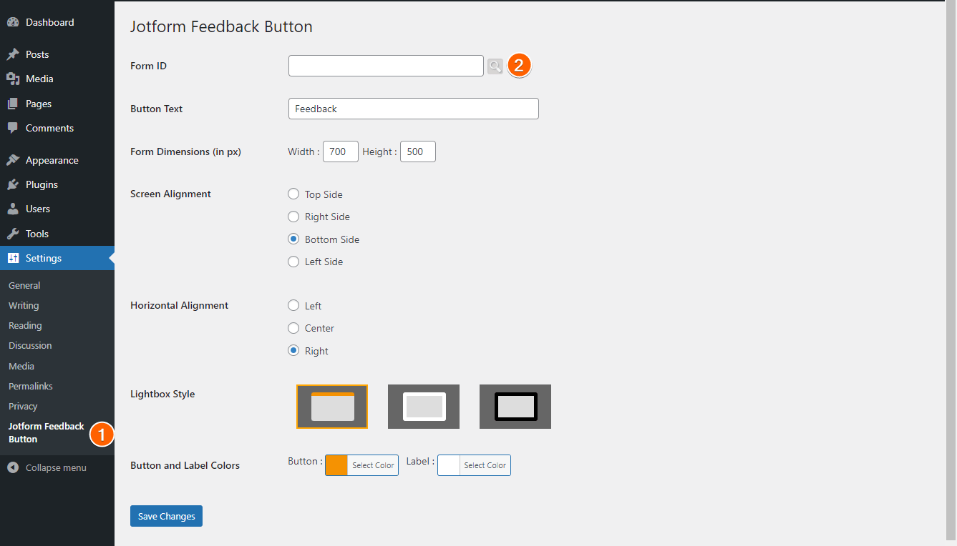Click the Form ID input field
This screenshot has height=546, width=957.
(386, 66)
